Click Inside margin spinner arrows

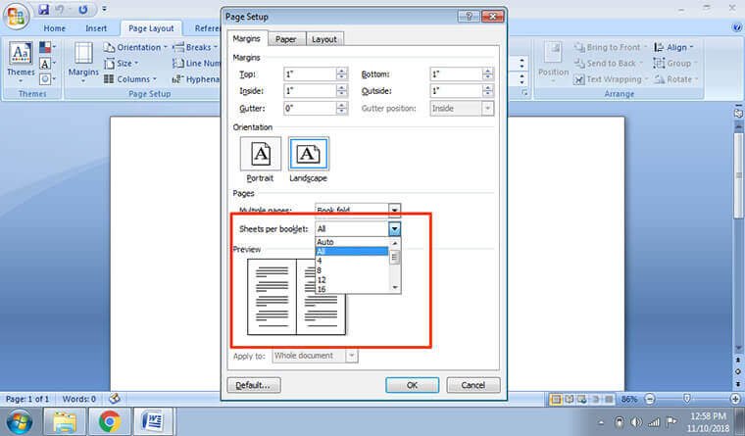point(341,91)
